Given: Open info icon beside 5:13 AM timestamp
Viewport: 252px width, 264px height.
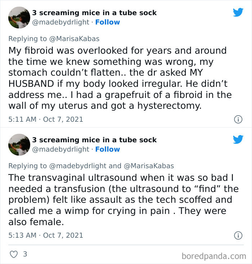Looking at the screenshot, I should click(x=238, y=236).
